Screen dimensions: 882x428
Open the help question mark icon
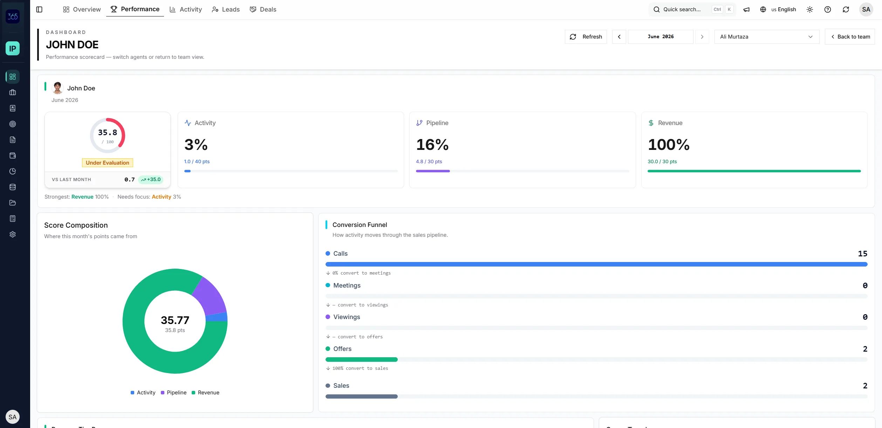tap(828, 9)
